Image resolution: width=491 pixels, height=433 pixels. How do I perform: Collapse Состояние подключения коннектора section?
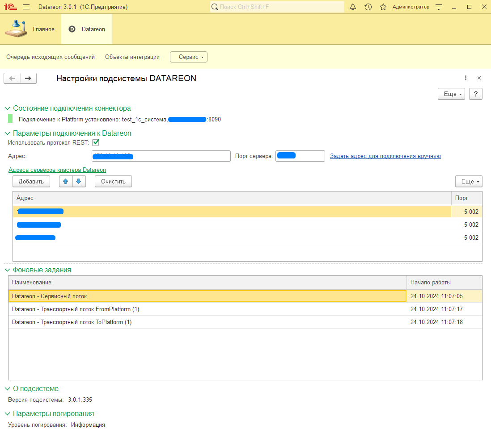pyautogui.click(x=7, y=108)
